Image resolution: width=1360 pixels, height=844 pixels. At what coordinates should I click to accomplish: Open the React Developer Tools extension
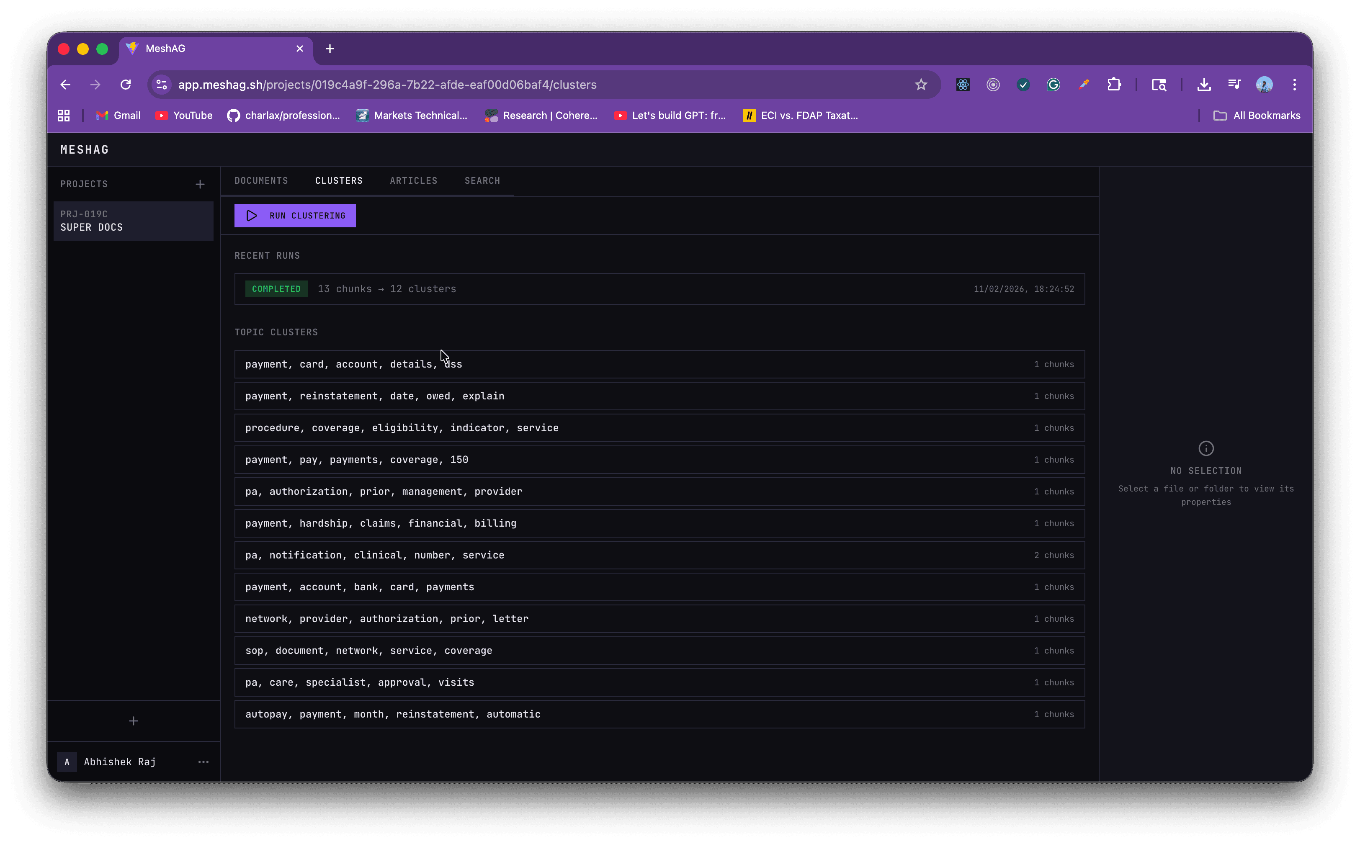coord(963,84)
